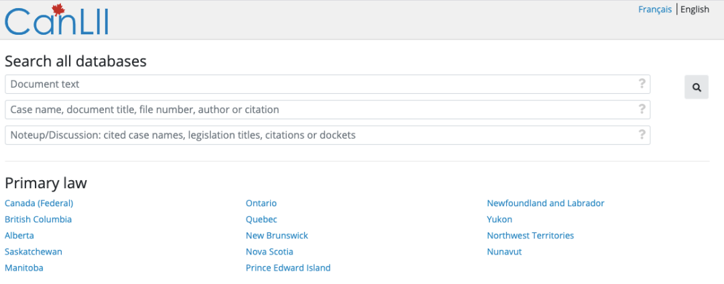
Task: Open the Northwest Territories link
Action: pyautogui.click(x=530, y=235)
